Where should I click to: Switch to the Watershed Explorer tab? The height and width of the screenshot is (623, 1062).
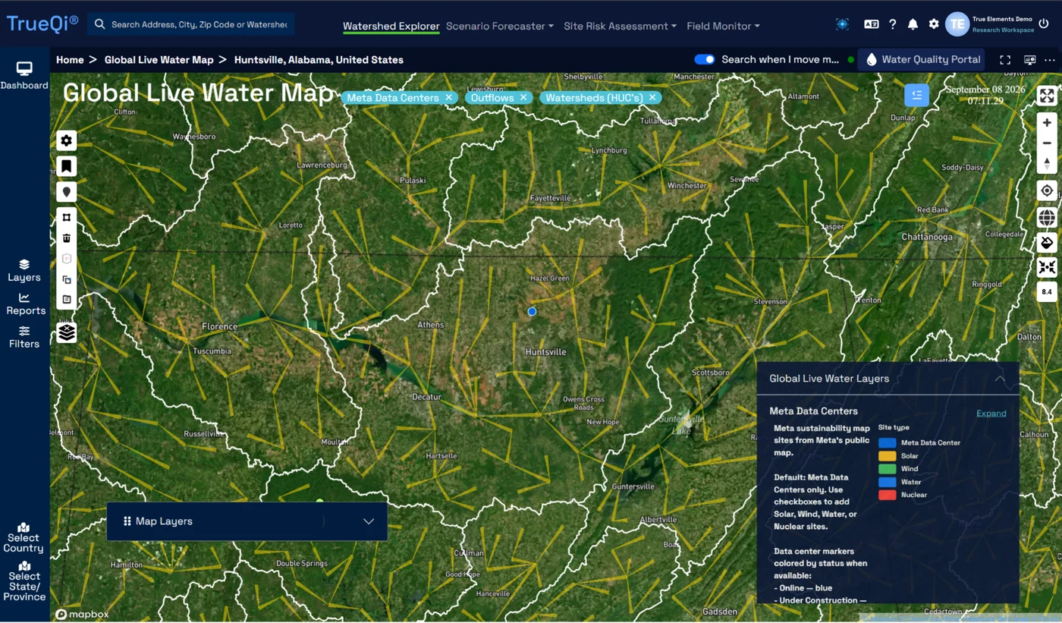[391, 26]
